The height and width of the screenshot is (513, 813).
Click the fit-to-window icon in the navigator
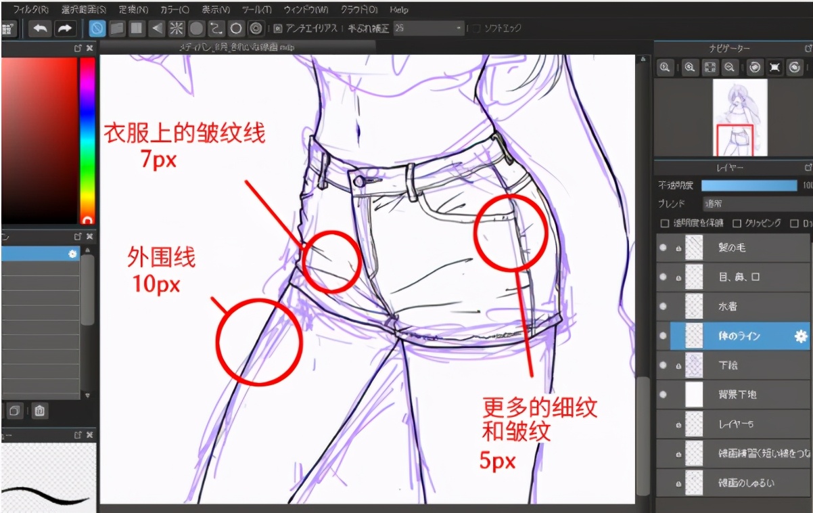point(710,67)
